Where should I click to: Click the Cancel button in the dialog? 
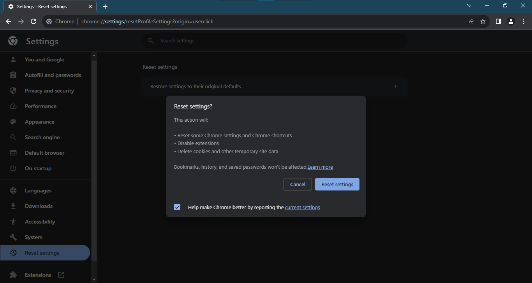298,184
